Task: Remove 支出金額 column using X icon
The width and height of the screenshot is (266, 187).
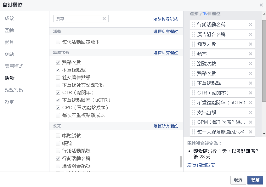Action: pos(251,112)
